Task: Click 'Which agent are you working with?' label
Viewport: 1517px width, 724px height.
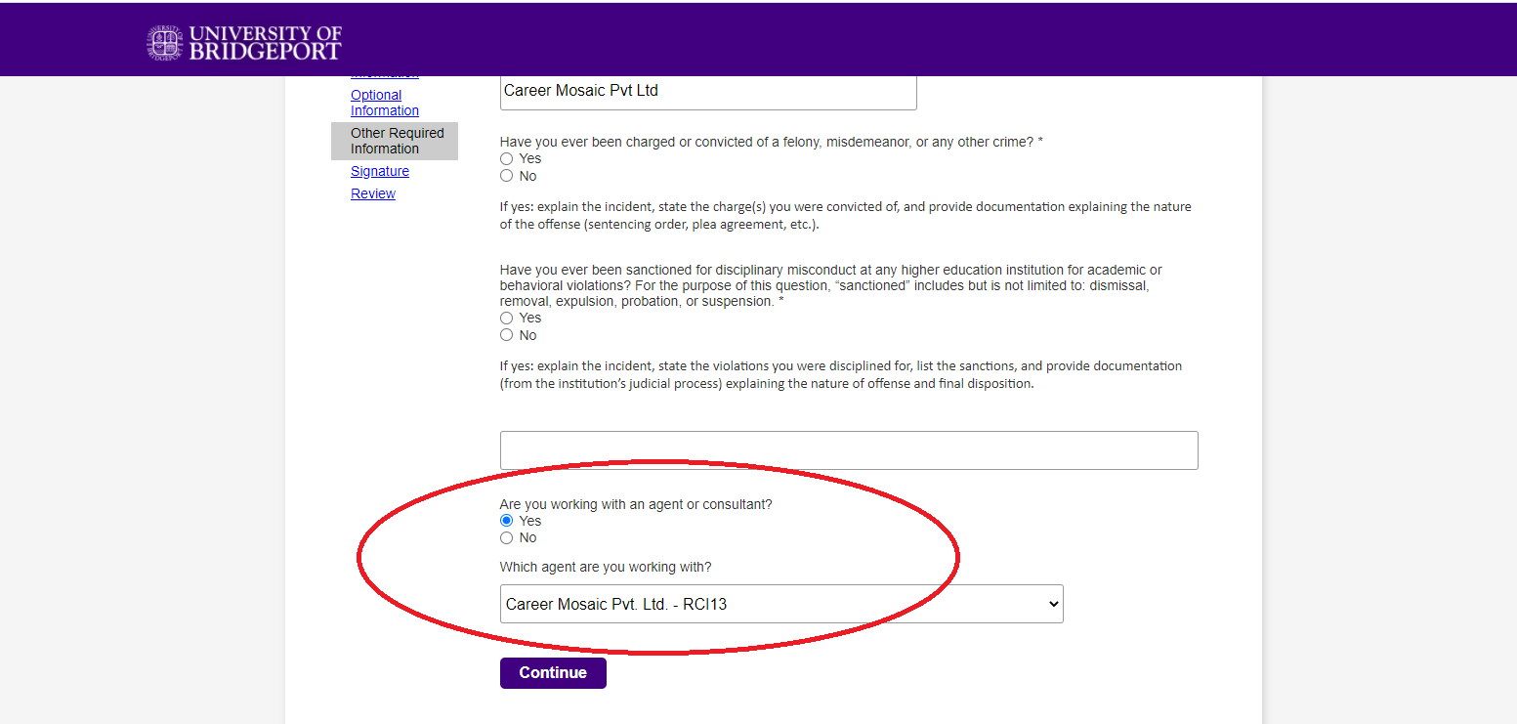Action: 606,567
